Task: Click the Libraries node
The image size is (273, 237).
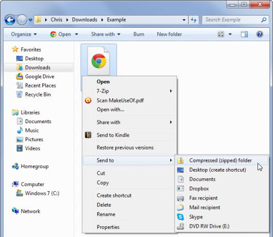Action: tap(26, 112)
